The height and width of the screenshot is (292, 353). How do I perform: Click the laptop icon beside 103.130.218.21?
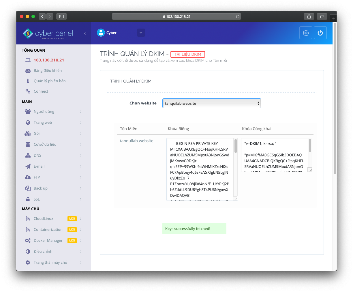pos(28,60)
